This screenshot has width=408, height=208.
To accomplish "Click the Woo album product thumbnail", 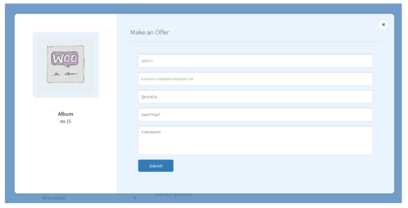I will pos(65,65).
